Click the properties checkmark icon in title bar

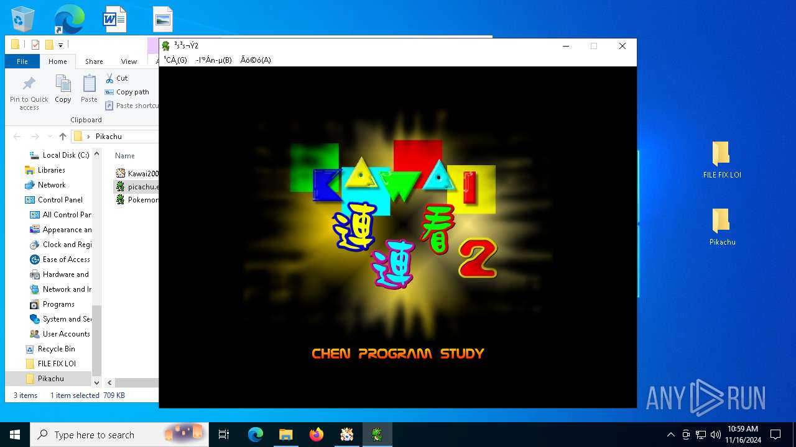click(35, 45)
